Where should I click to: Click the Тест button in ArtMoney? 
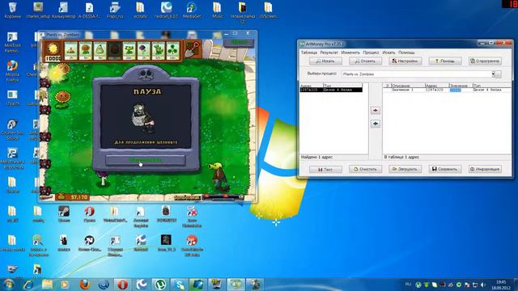pos(325,169)
